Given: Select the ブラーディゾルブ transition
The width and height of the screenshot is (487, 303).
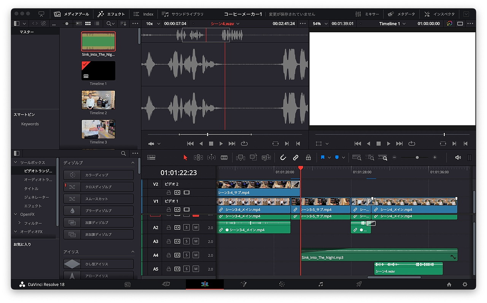Looking at the screenshot, I should click(99, 210).
